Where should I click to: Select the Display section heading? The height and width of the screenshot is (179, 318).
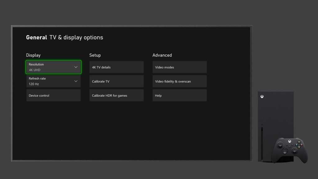[33, 55]
